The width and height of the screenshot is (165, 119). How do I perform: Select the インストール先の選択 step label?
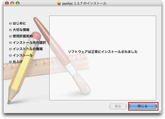click(x=29, y=42)
